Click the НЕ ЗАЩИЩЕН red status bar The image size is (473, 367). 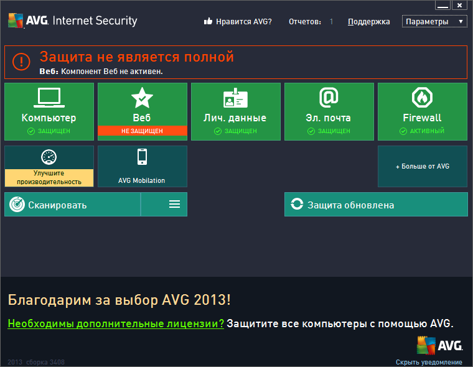142,131
